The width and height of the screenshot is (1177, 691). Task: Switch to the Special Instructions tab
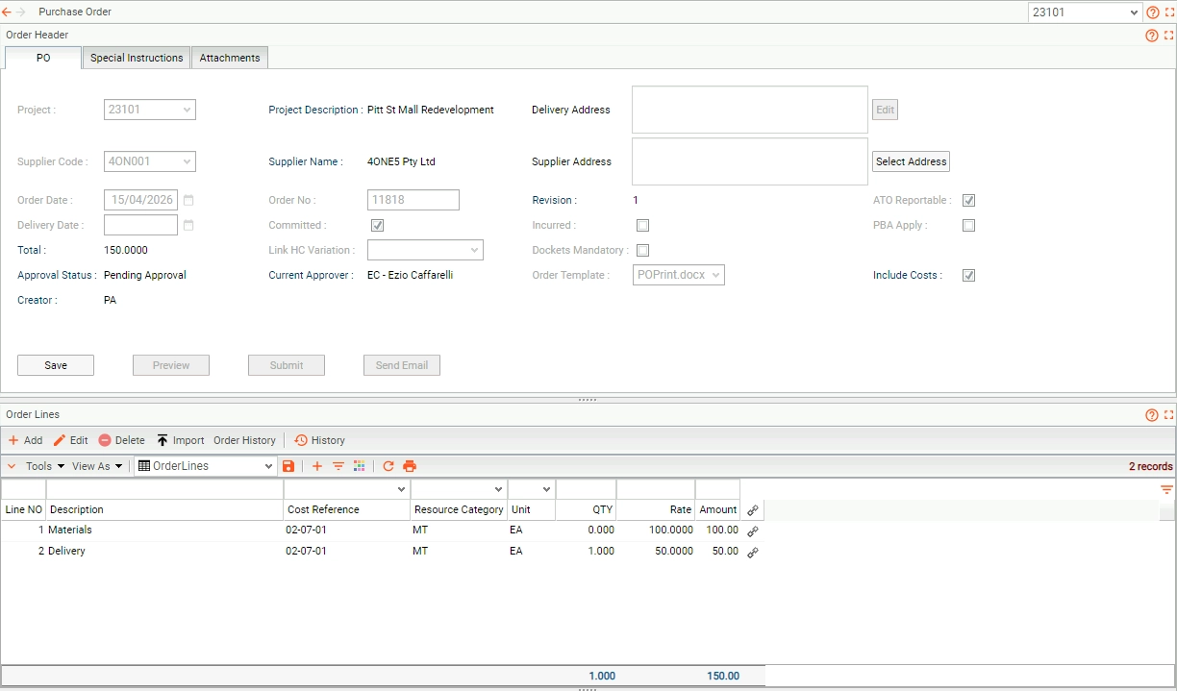click(x=137, y=58)
